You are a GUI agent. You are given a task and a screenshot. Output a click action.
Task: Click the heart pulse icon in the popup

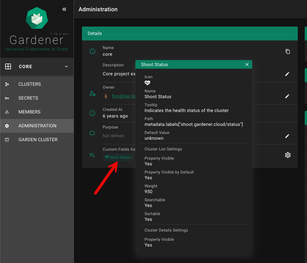pyautogui.click(x=147, y=83)
